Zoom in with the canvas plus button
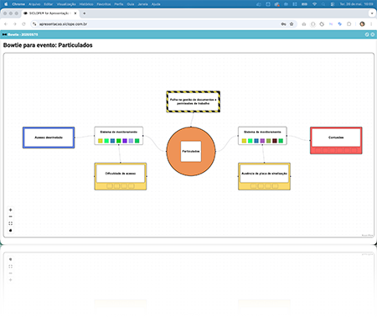This screenshot has height=317, width=377. [11, 210]
